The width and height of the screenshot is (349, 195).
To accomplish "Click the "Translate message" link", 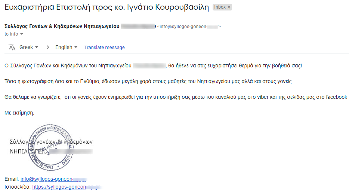I will (104, 48).
